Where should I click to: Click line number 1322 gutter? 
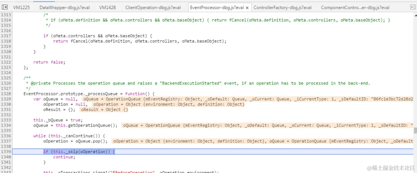6,62
